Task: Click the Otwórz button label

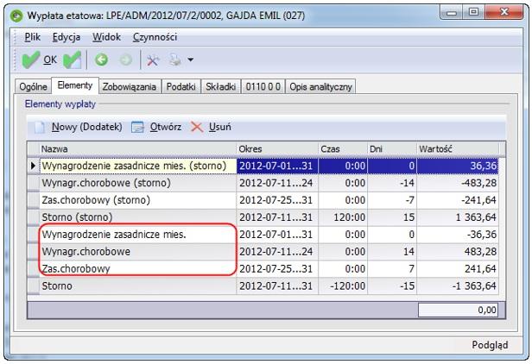Action: 166,127
